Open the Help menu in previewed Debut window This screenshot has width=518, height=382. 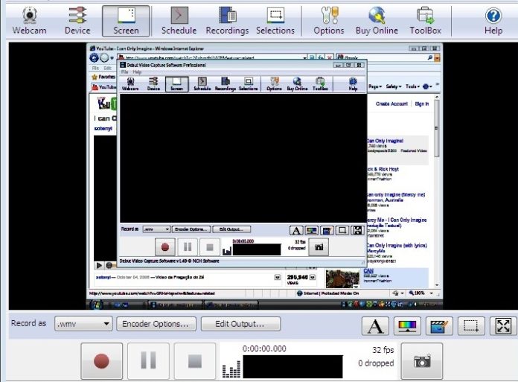click(x=137, y=72)
